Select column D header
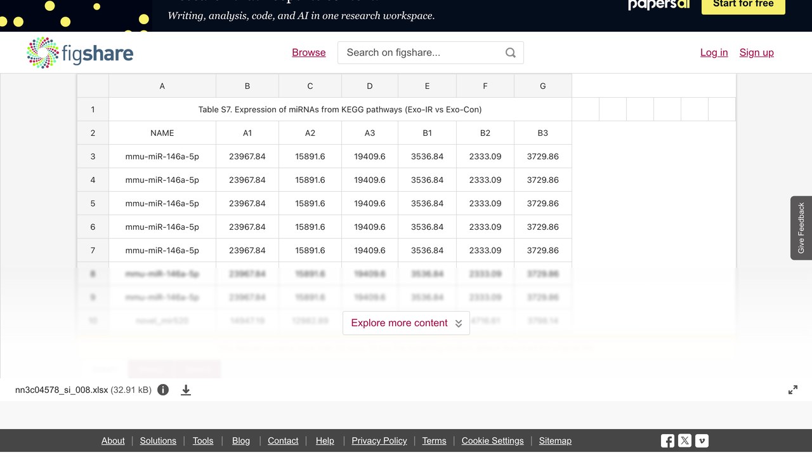The image size is (812, 457). click(370, 86)
